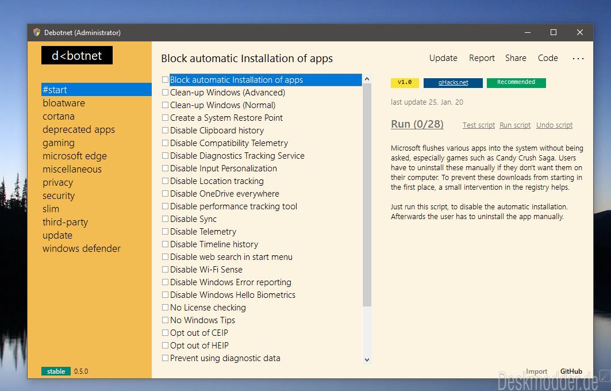Viewport: 611px width, 391px height.
Task: Tick 'Prevent using diagnostic data' checkbox
Action: pyautogui.click(x=165, y=358)
